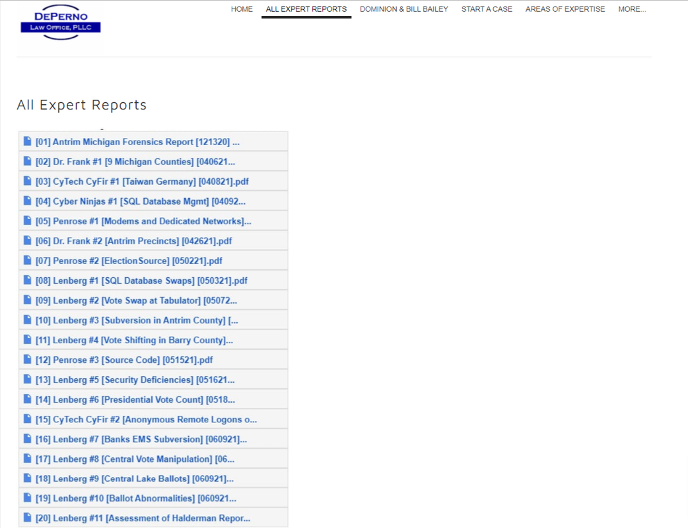
Task: Open [09] Lenberg #2 Vote Swap at Tabulator
Action: coord(136,300)
